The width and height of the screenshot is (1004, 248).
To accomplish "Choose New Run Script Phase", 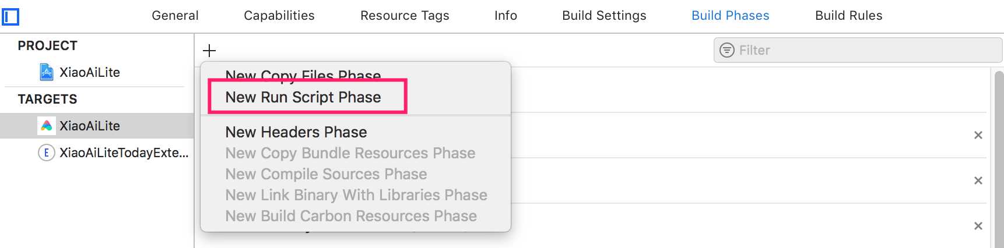I will click(303, 97).
